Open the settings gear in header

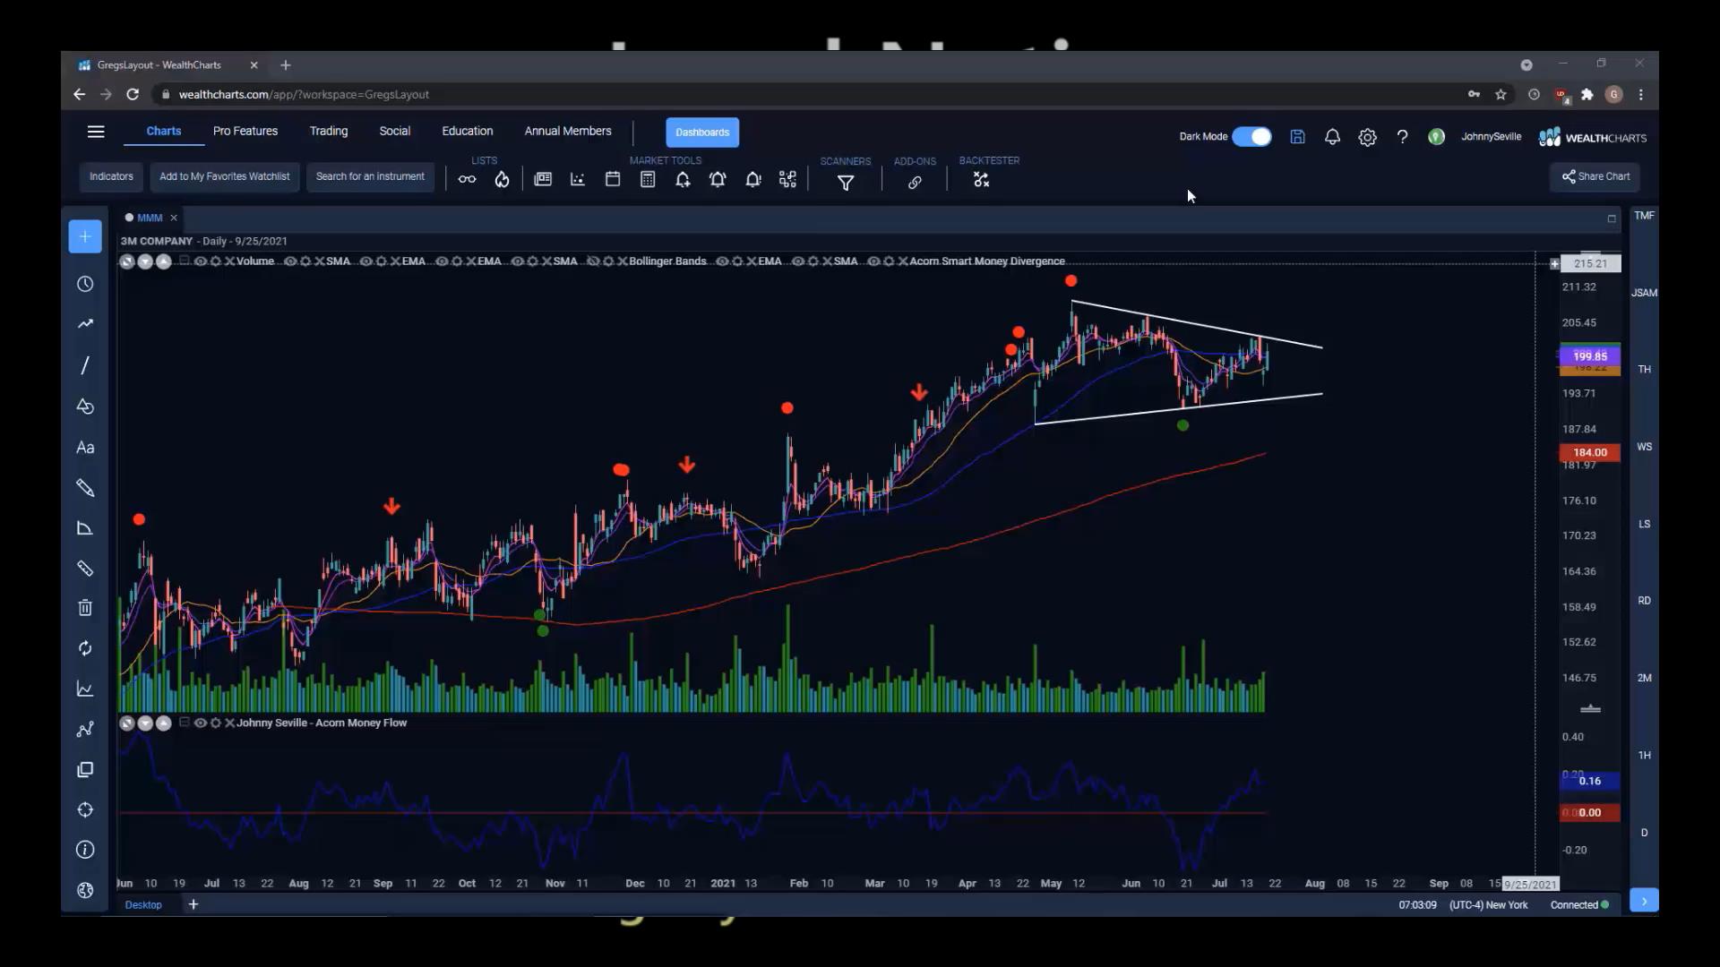coord(1367,137)
